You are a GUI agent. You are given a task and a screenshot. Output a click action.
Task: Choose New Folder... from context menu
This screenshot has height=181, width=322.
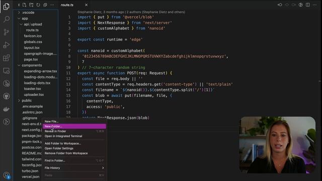[x=74, y=126]
